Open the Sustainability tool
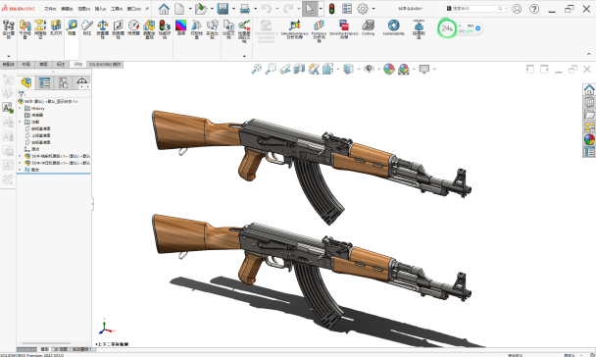Image resolution: width=596 pixels, height=357 pixels. (x=394, y=27)
